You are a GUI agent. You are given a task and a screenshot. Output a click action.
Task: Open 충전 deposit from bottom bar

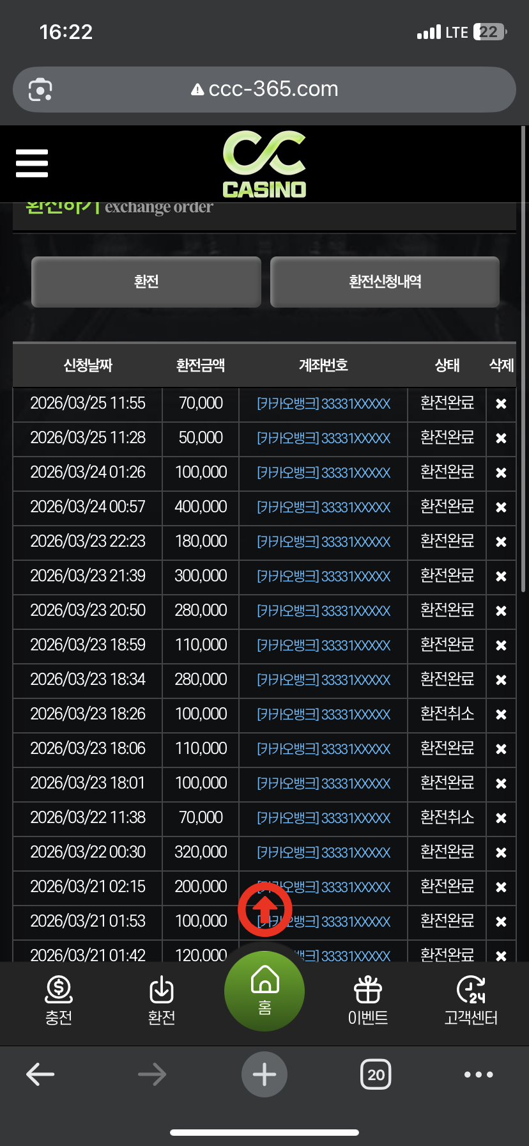tap(59, 1000)
